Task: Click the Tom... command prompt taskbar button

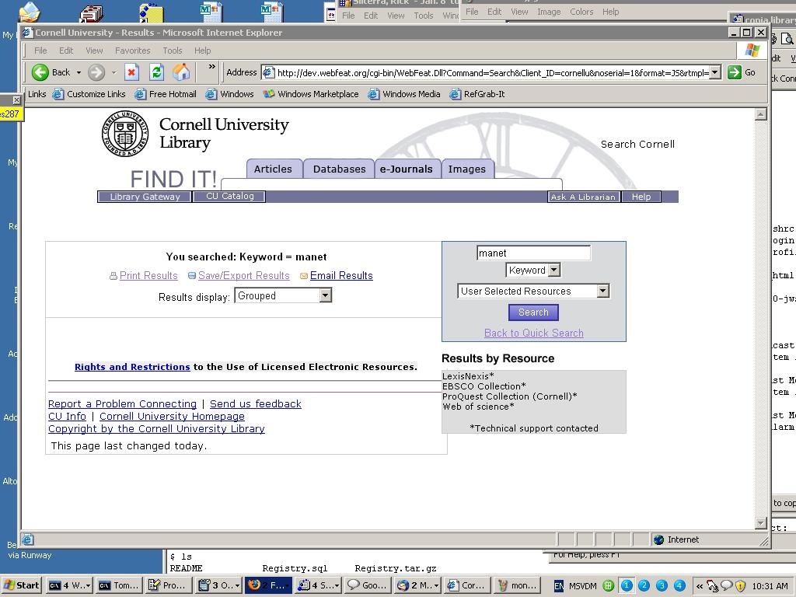Action: tap(118, 585)
